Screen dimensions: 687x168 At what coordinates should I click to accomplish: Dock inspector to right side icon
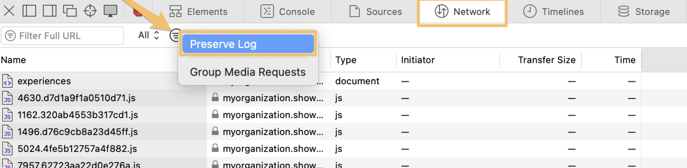50,11
